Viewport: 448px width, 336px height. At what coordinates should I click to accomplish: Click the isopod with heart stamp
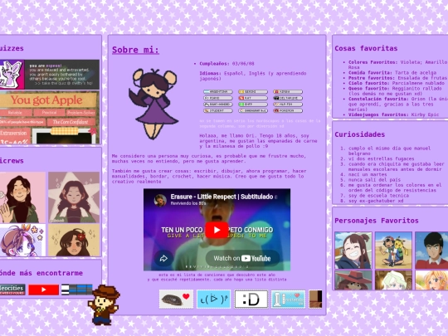click(x=176, y=299)
